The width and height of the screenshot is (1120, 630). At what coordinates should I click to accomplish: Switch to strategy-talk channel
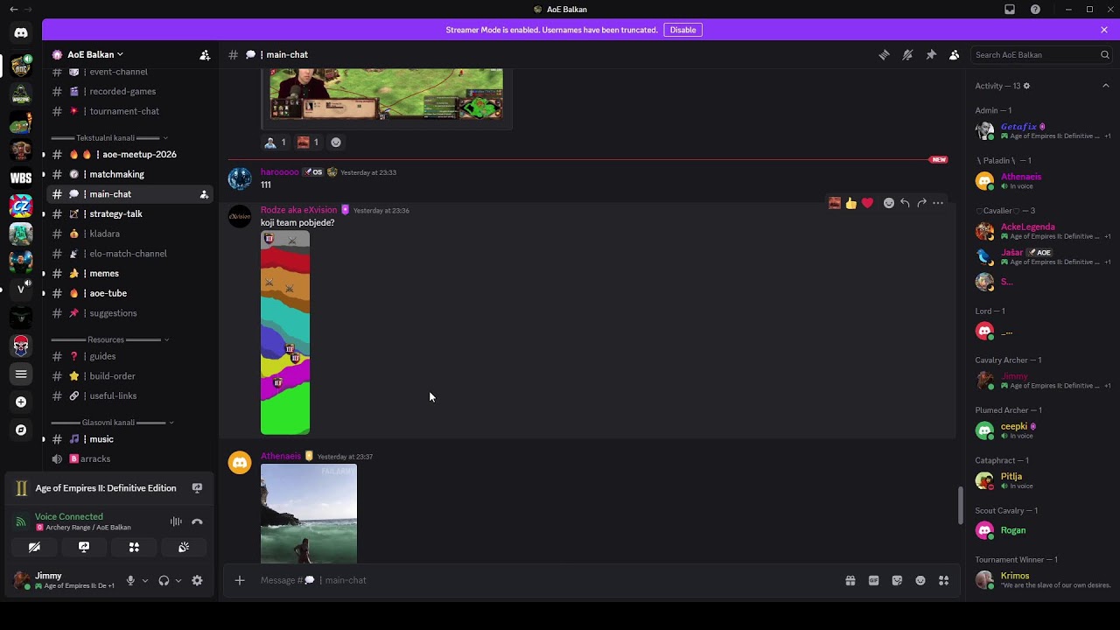[129, 213]
